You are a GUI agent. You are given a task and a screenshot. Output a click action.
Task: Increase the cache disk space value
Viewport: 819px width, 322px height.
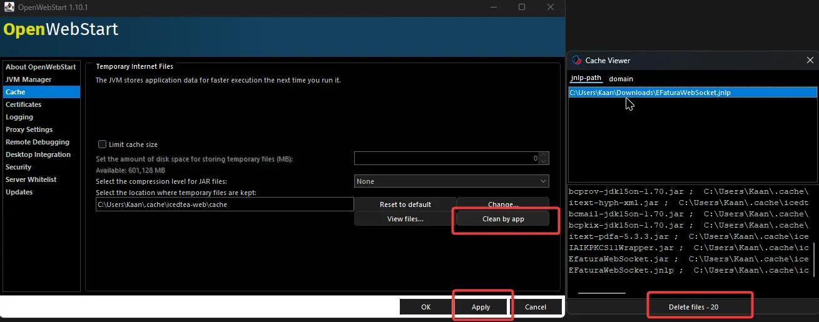[544, 155]
